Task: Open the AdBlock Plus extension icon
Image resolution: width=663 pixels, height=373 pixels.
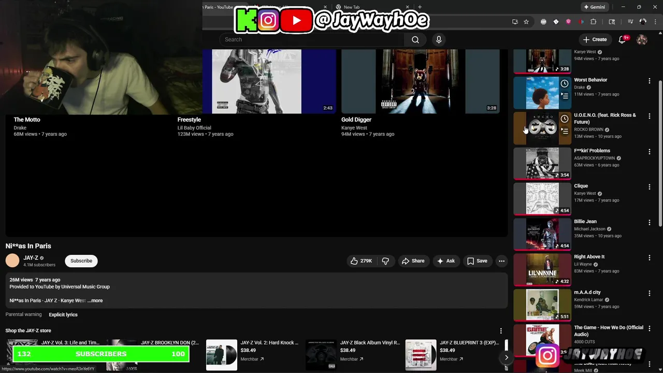Action: click(x=543, y=22)
